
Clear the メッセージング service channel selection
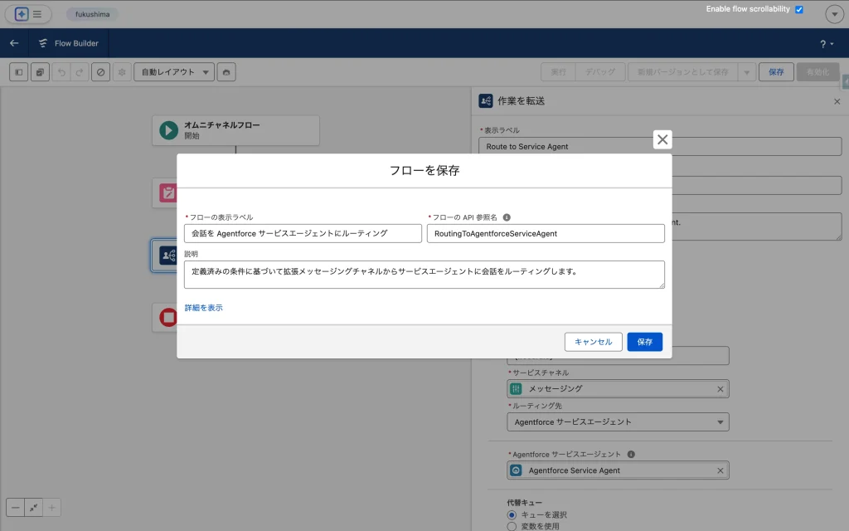point(720,388)
